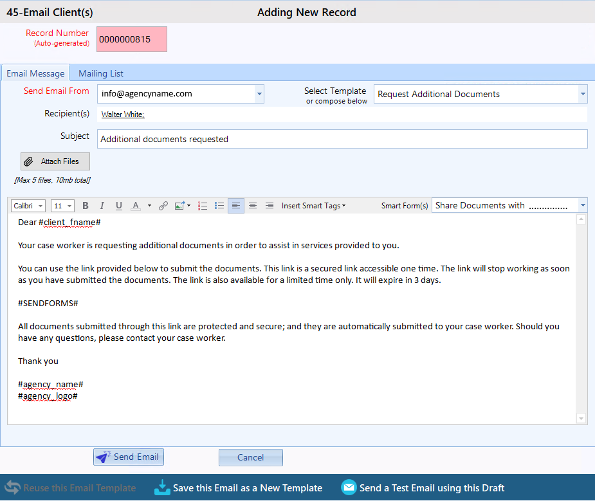The image size is (595, 501).
Task: Open the Calibri font family dropdown
Action: click(28, 206)
